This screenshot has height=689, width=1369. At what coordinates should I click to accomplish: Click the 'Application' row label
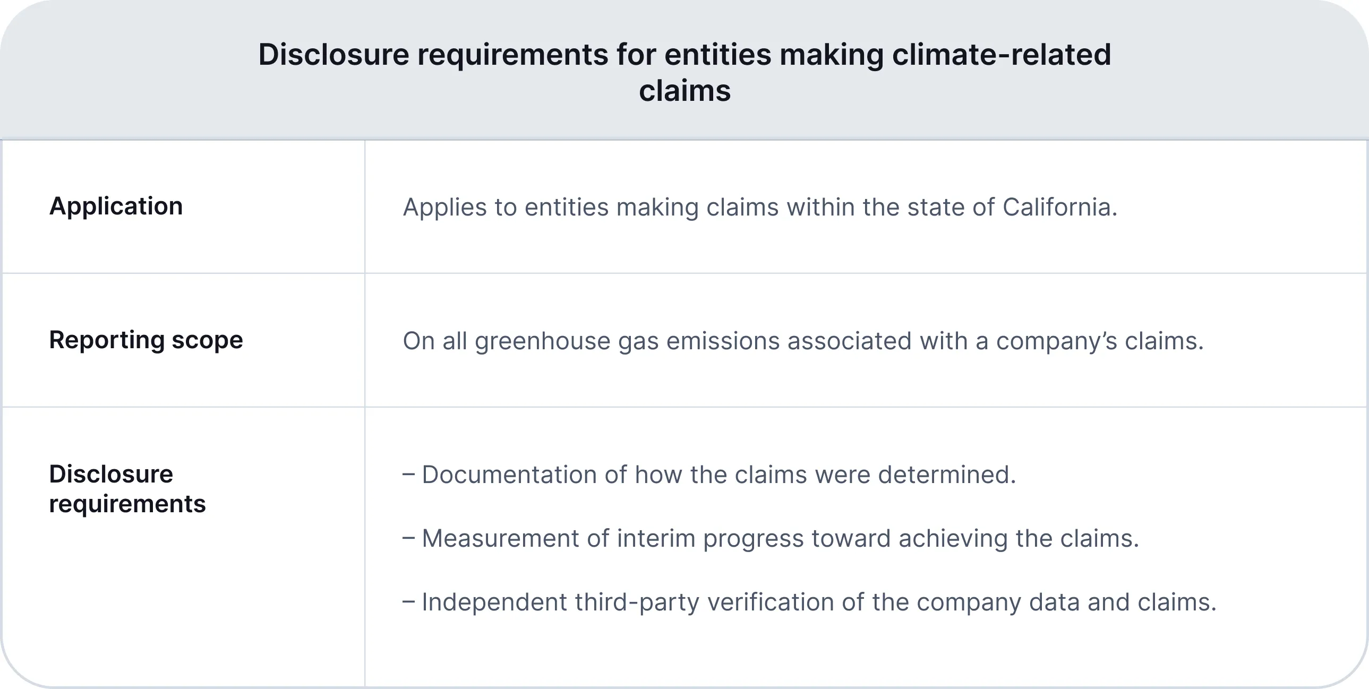click(116, 206)
